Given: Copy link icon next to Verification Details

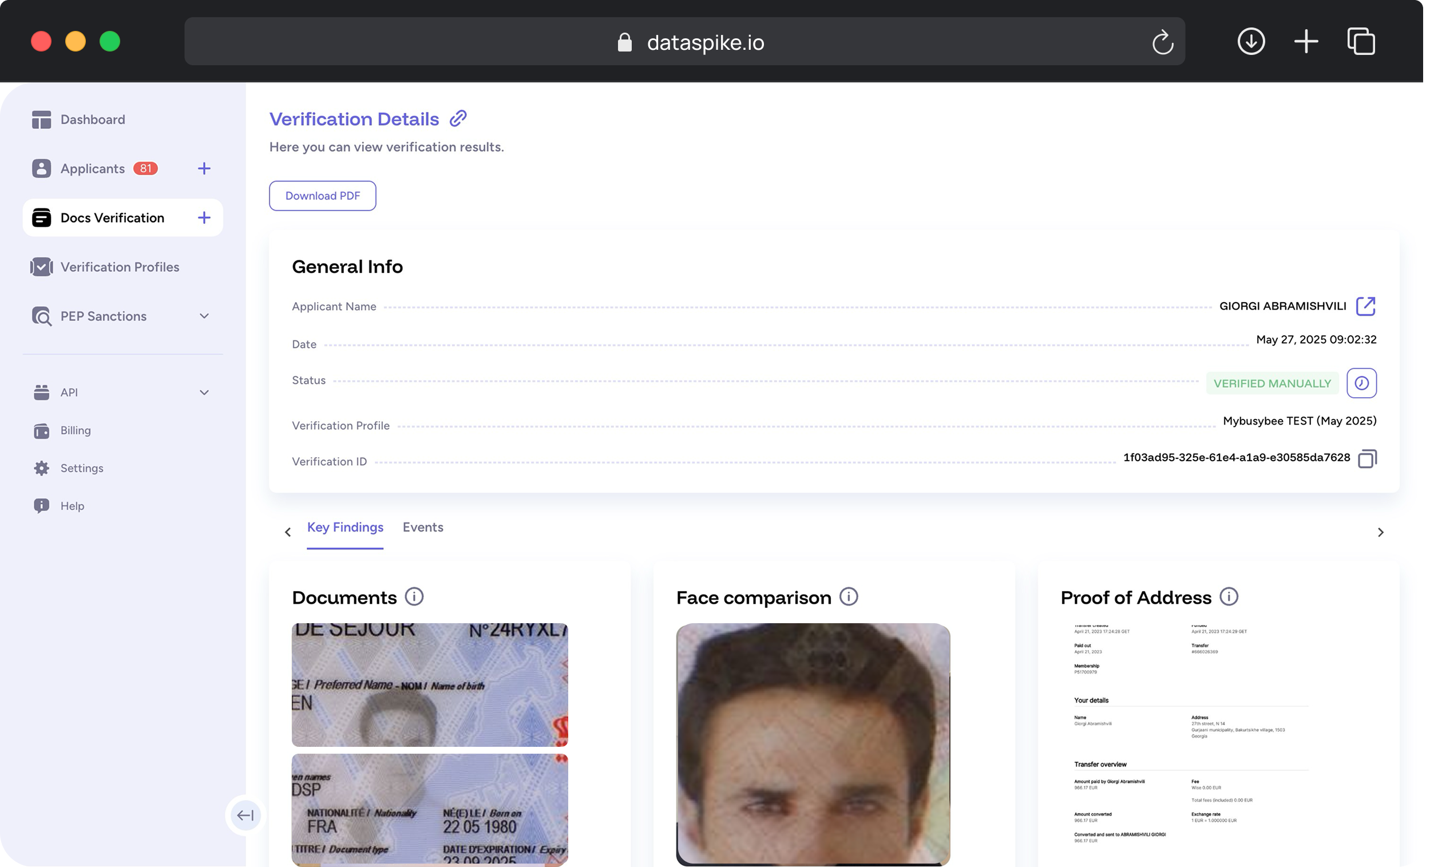Looking at the screenshot, I should click(458, 118).
